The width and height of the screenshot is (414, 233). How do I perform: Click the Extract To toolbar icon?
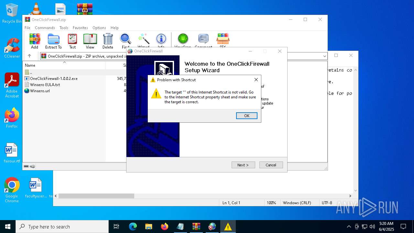pyautogui.click(x=53, y=41)
